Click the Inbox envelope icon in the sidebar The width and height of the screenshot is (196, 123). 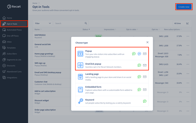click(4, 42)
